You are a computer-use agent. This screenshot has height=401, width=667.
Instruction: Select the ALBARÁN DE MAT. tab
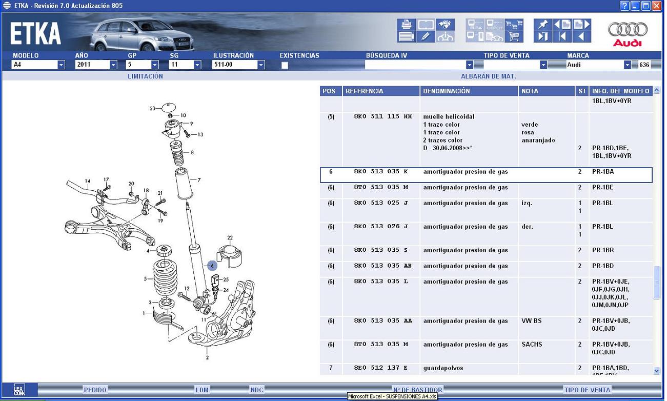click(x=488, y=76)
